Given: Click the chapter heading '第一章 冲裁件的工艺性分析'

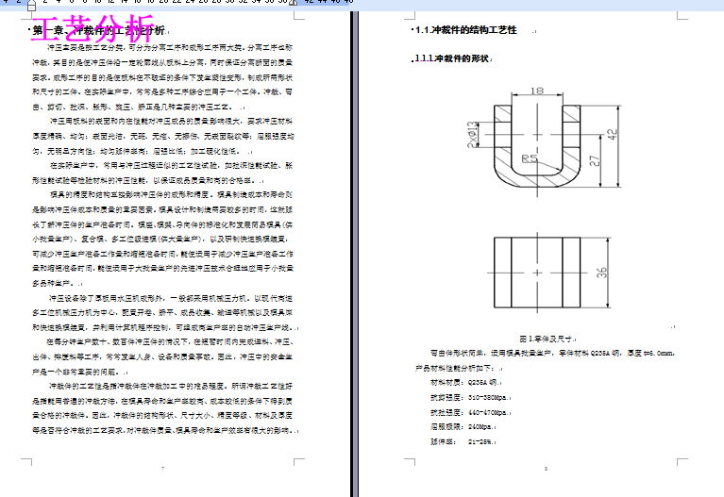Looking at the screenshot, I should [98, 31].
